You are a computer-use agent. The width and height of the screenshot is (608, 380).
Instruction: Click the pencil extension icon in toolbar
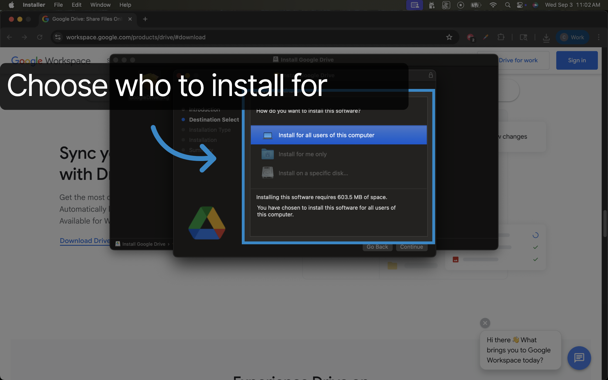click(486, 37)
